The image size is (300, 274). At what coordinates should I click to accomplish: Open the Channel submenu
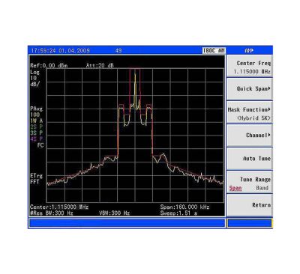[249, 136]
